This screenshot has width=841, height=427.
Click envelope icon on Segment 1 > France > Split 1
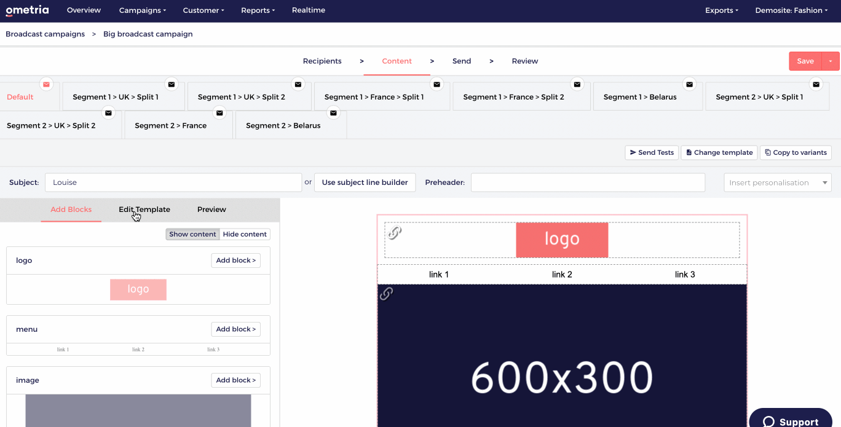436,84
